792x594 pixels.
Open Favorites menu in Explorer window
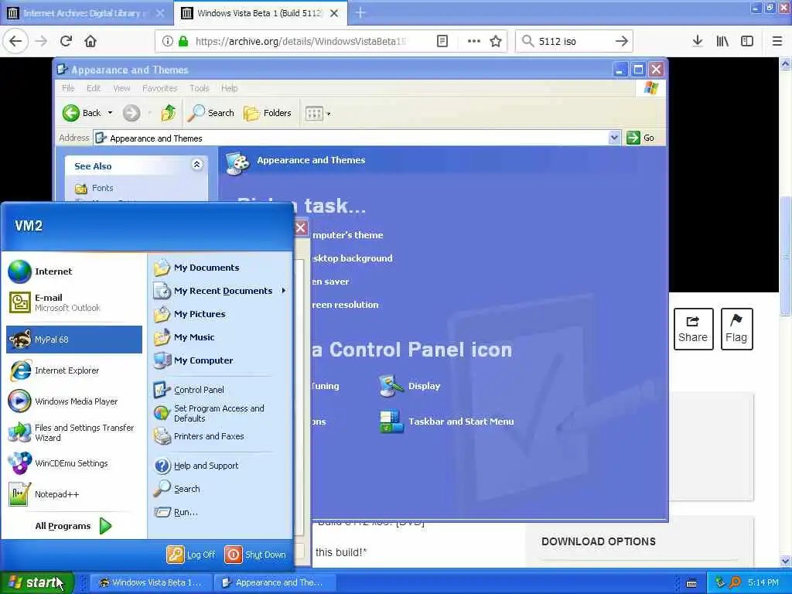[x=159, y=88]
